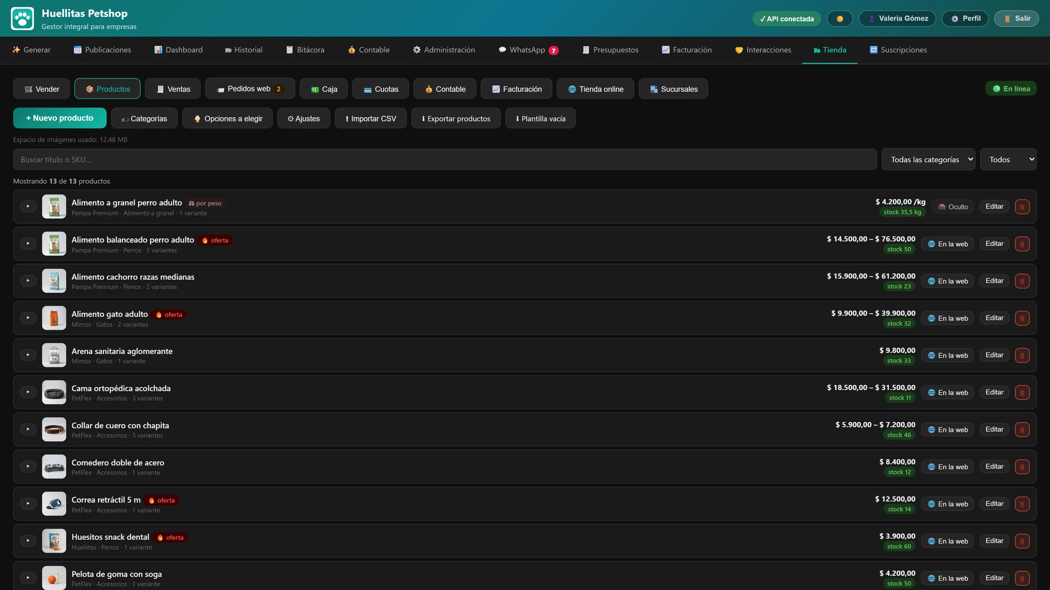
Task: Open the Facturación main navigation tab
Action: pos(687,50)
